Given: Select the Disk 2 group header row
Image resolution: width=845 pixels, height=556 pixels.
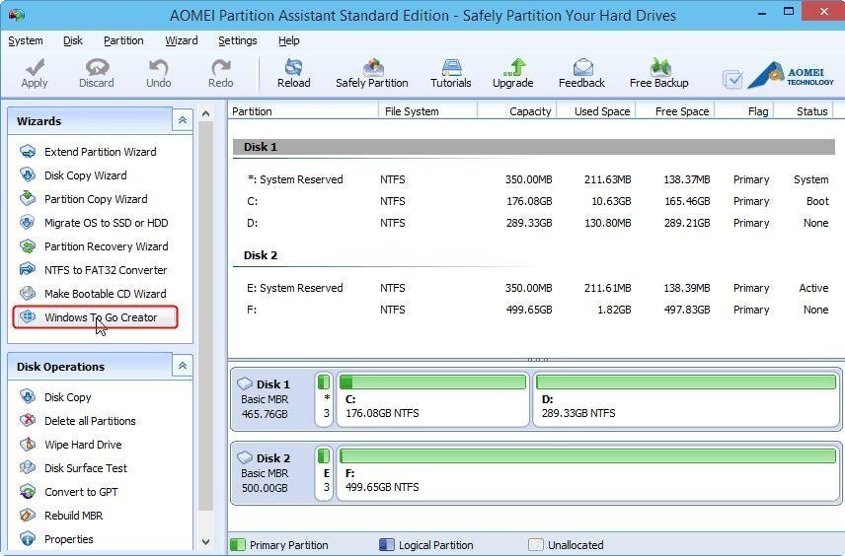Looking at the screenshot, I should [533, 255].
